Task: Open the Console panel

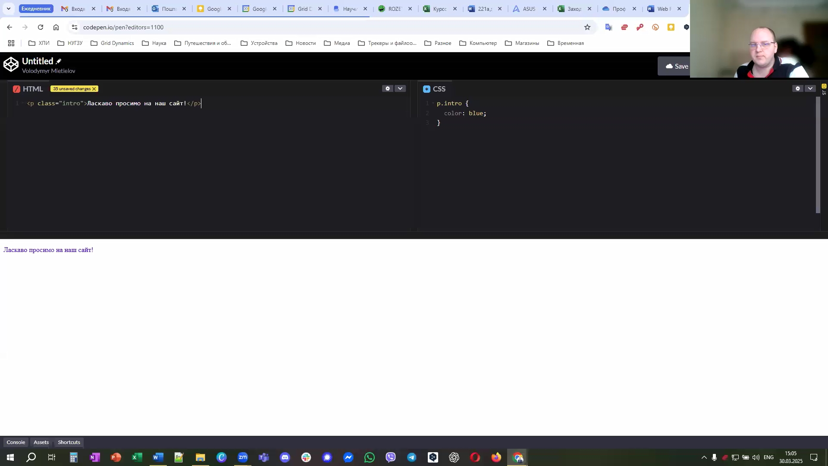Action: [16, 442]
